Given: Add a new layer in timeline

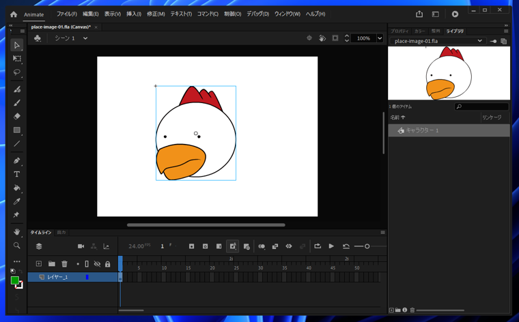Looking at the screenshot, I should (39, 264).
